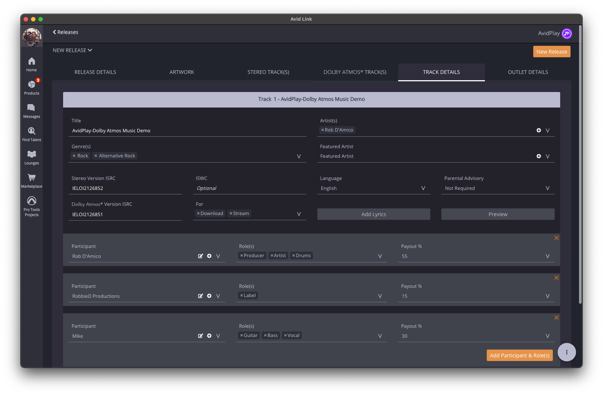Click the Dolby Atmos Version ISRC field

click(125, 215)
